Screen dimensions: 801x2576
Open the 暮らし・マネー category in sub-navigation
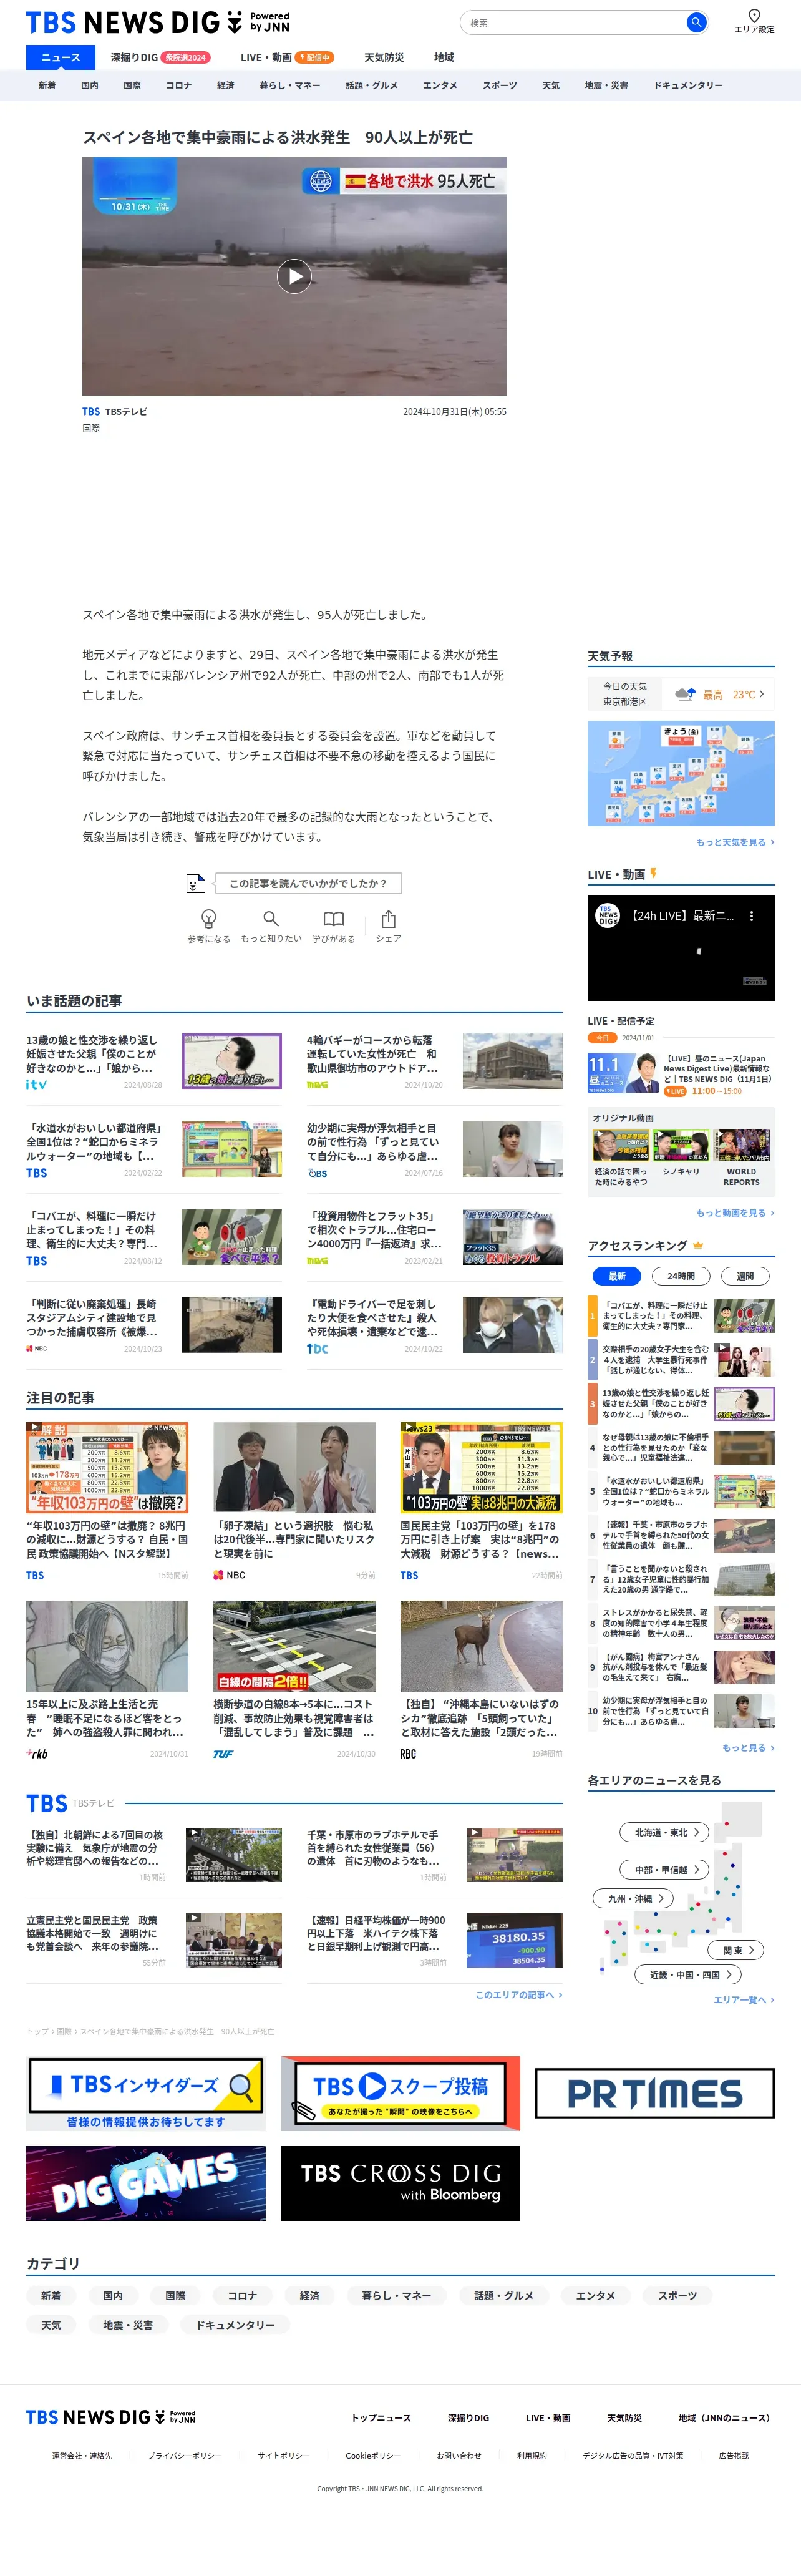coord(290,85)
